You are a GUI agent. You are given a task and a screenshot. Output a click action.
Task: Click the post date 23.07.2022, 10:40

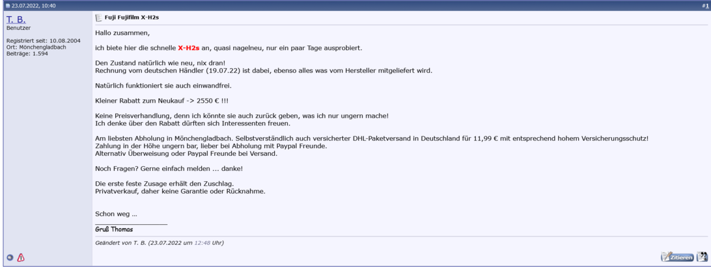click(33, 5)
